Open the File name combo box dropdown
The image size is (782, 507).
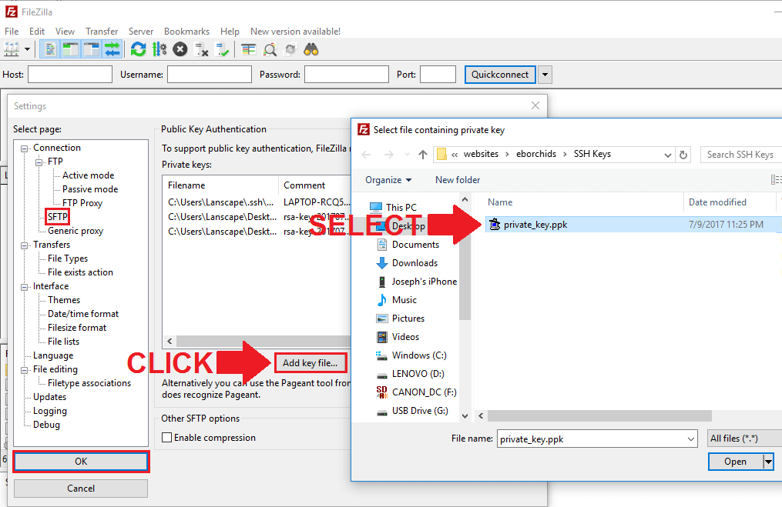click(x=691, y=439)
